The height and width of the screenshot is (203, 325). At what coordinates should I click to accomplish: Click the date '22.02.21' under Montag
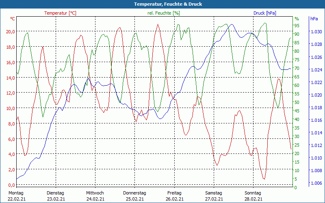click(x=17, y=199)
